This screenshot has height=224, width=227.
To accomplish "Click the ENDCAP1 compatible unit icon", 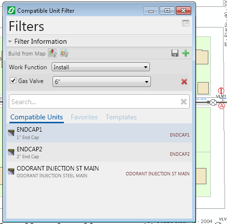I will [x=11, y=133].
